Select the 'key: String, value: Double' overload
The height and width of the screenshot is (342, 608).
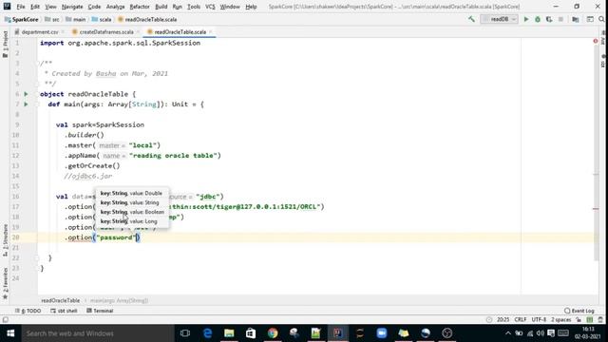131,193
